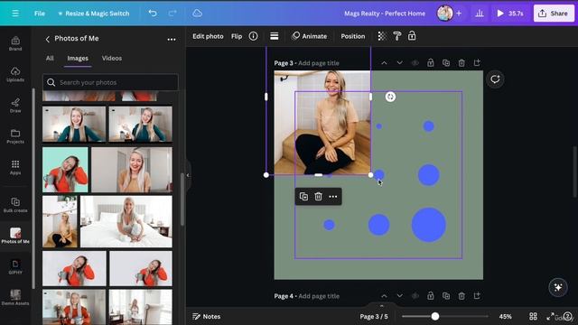Add a collaborator with the plus icon
This screenshot has width=578, height=325.
(x=459, y=14)
